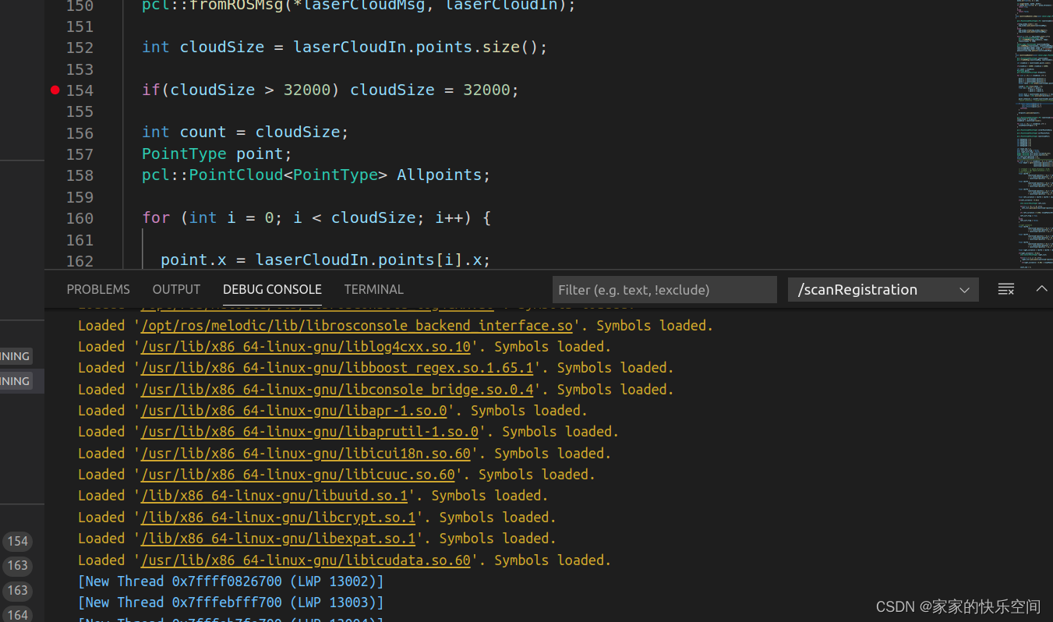Open the libaprutil-1.so.0 link
Viewport: 1053px width, 622px height.
[309, 432]
